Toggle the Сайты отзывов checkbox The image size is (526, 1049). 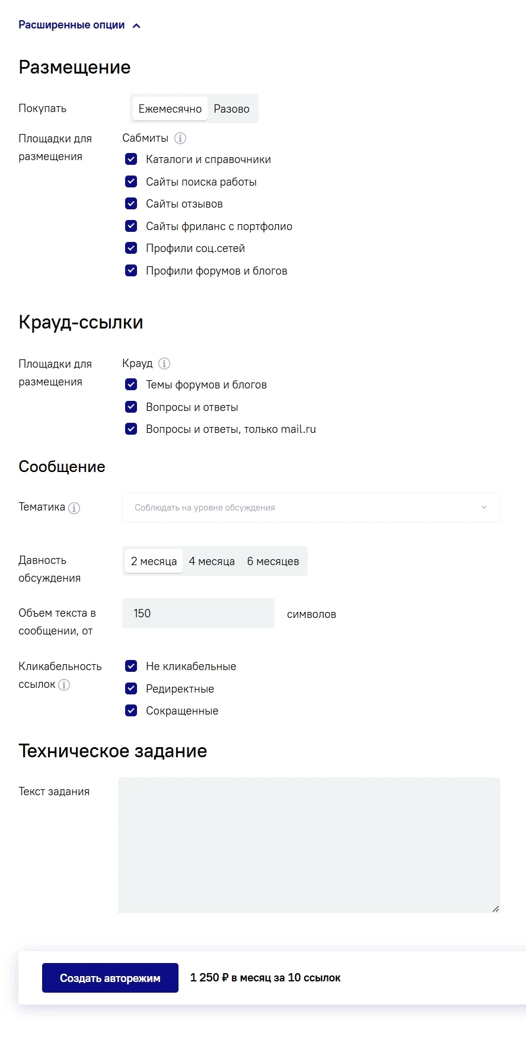[x=131, y=204]
